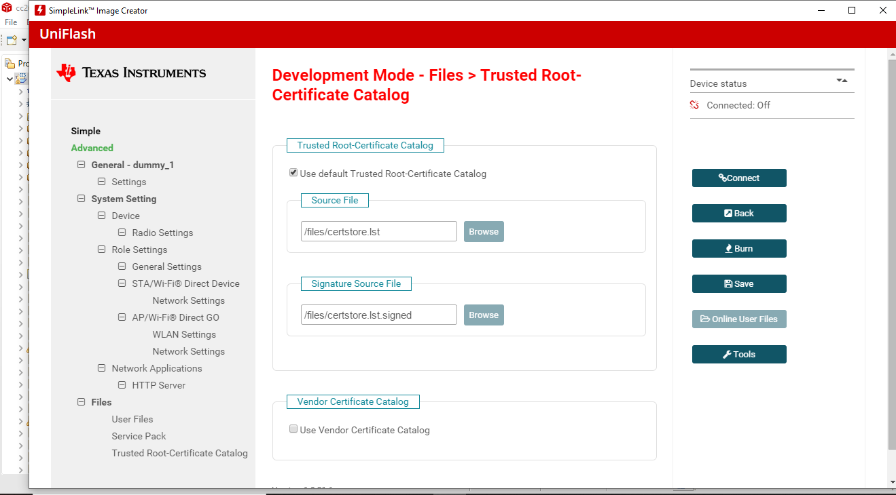The width and height of the screenshot is (896, 495).
Task: Collapse Role Settings using its minus icon
Action: (x=101, y=250)
